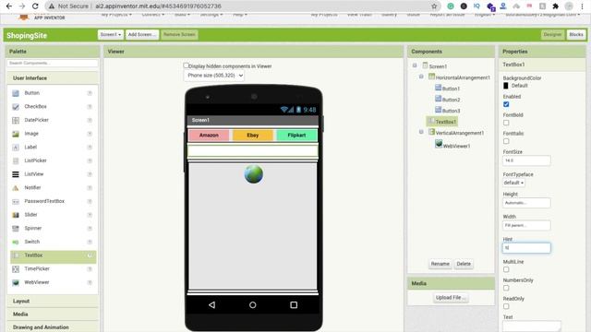Click the Hint property input field
Viewport: 591px width, 332px height.
526,248
